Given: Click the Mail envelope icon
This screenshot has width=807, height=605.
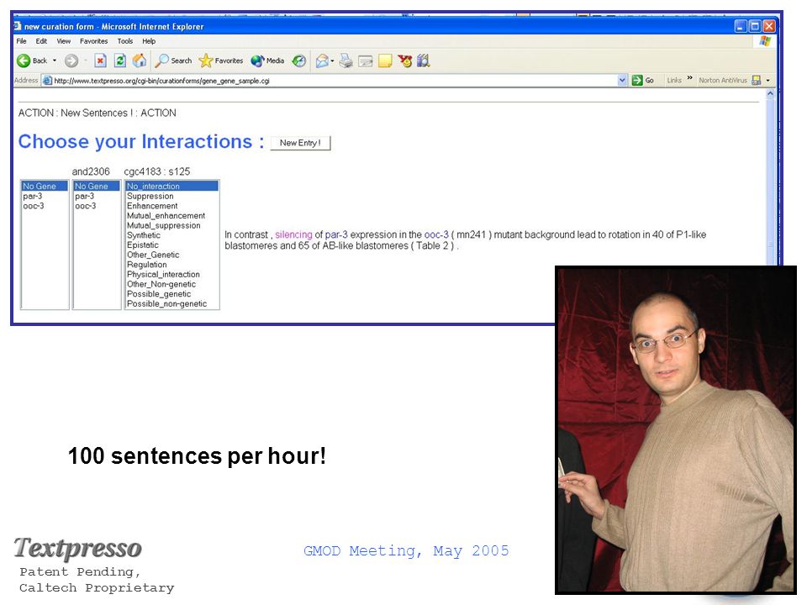Looking at the screenshot, I should (x=322, y=60).
